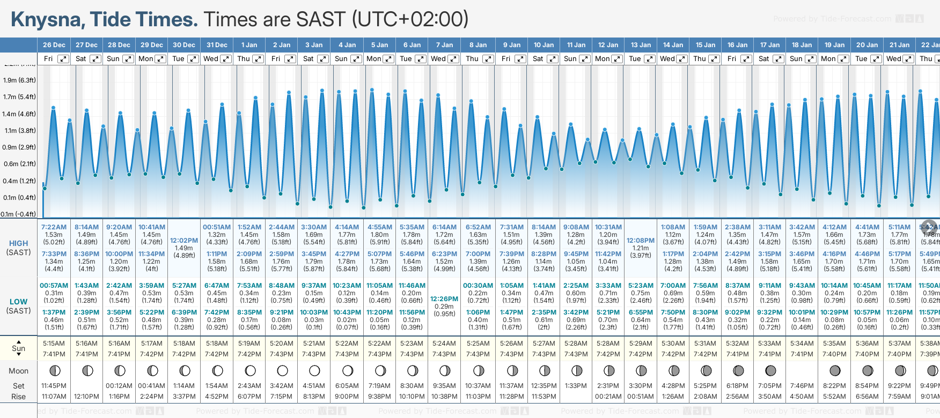The image size is (940, 418).
Task: Click the dark moon icon for 19 Jan
Action: point(835,370)
